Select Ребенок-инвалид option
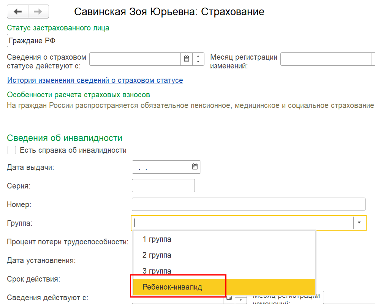The image size is (375, 304). tap(172, 287)
